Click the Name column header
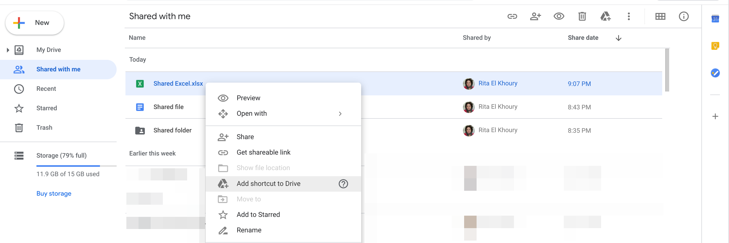Image resolution: width=729 pixels, height=243 pixels. point(137,38)
